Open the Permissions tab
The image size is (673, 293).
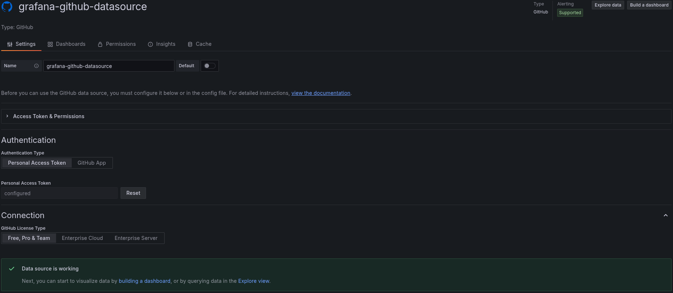coord(117,44)
